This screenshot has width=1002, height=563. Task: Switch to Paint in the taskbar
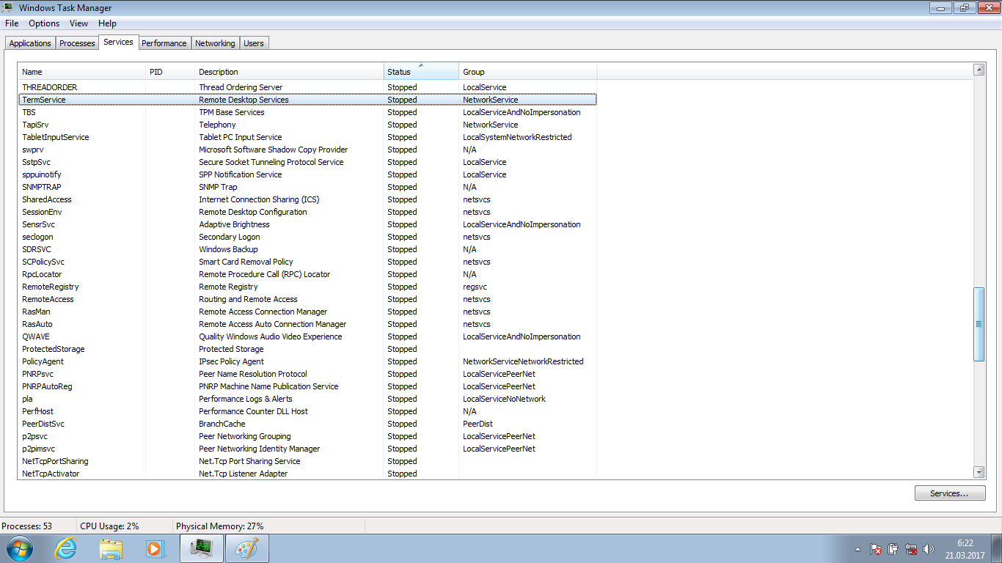coord(246,548)
